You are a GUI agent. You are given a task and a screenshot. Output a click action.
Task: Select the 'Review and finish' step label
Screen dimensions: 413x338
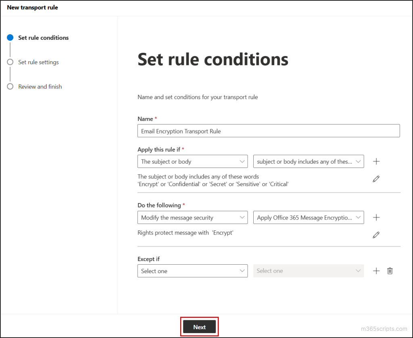(40, 86)
